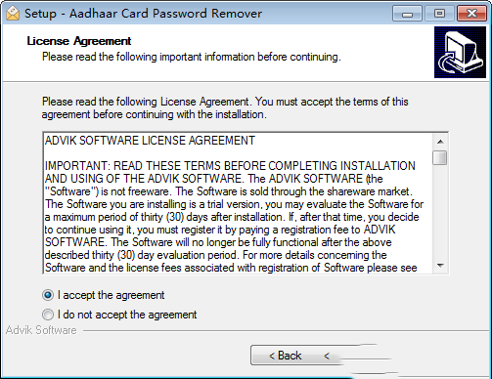Click the "License Agreement" page heading

[x=79, y=41]
